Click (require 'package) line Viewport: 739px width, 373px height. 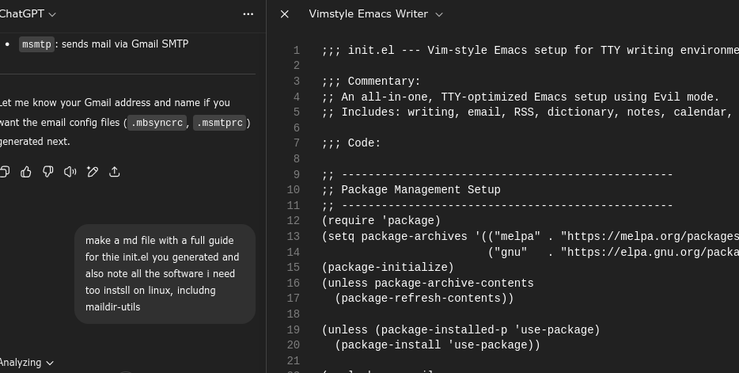coord(381,221)
